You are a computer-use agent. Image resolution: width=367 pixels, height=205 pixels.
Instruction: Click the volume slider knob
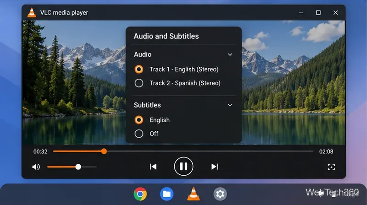pos(78,167)
